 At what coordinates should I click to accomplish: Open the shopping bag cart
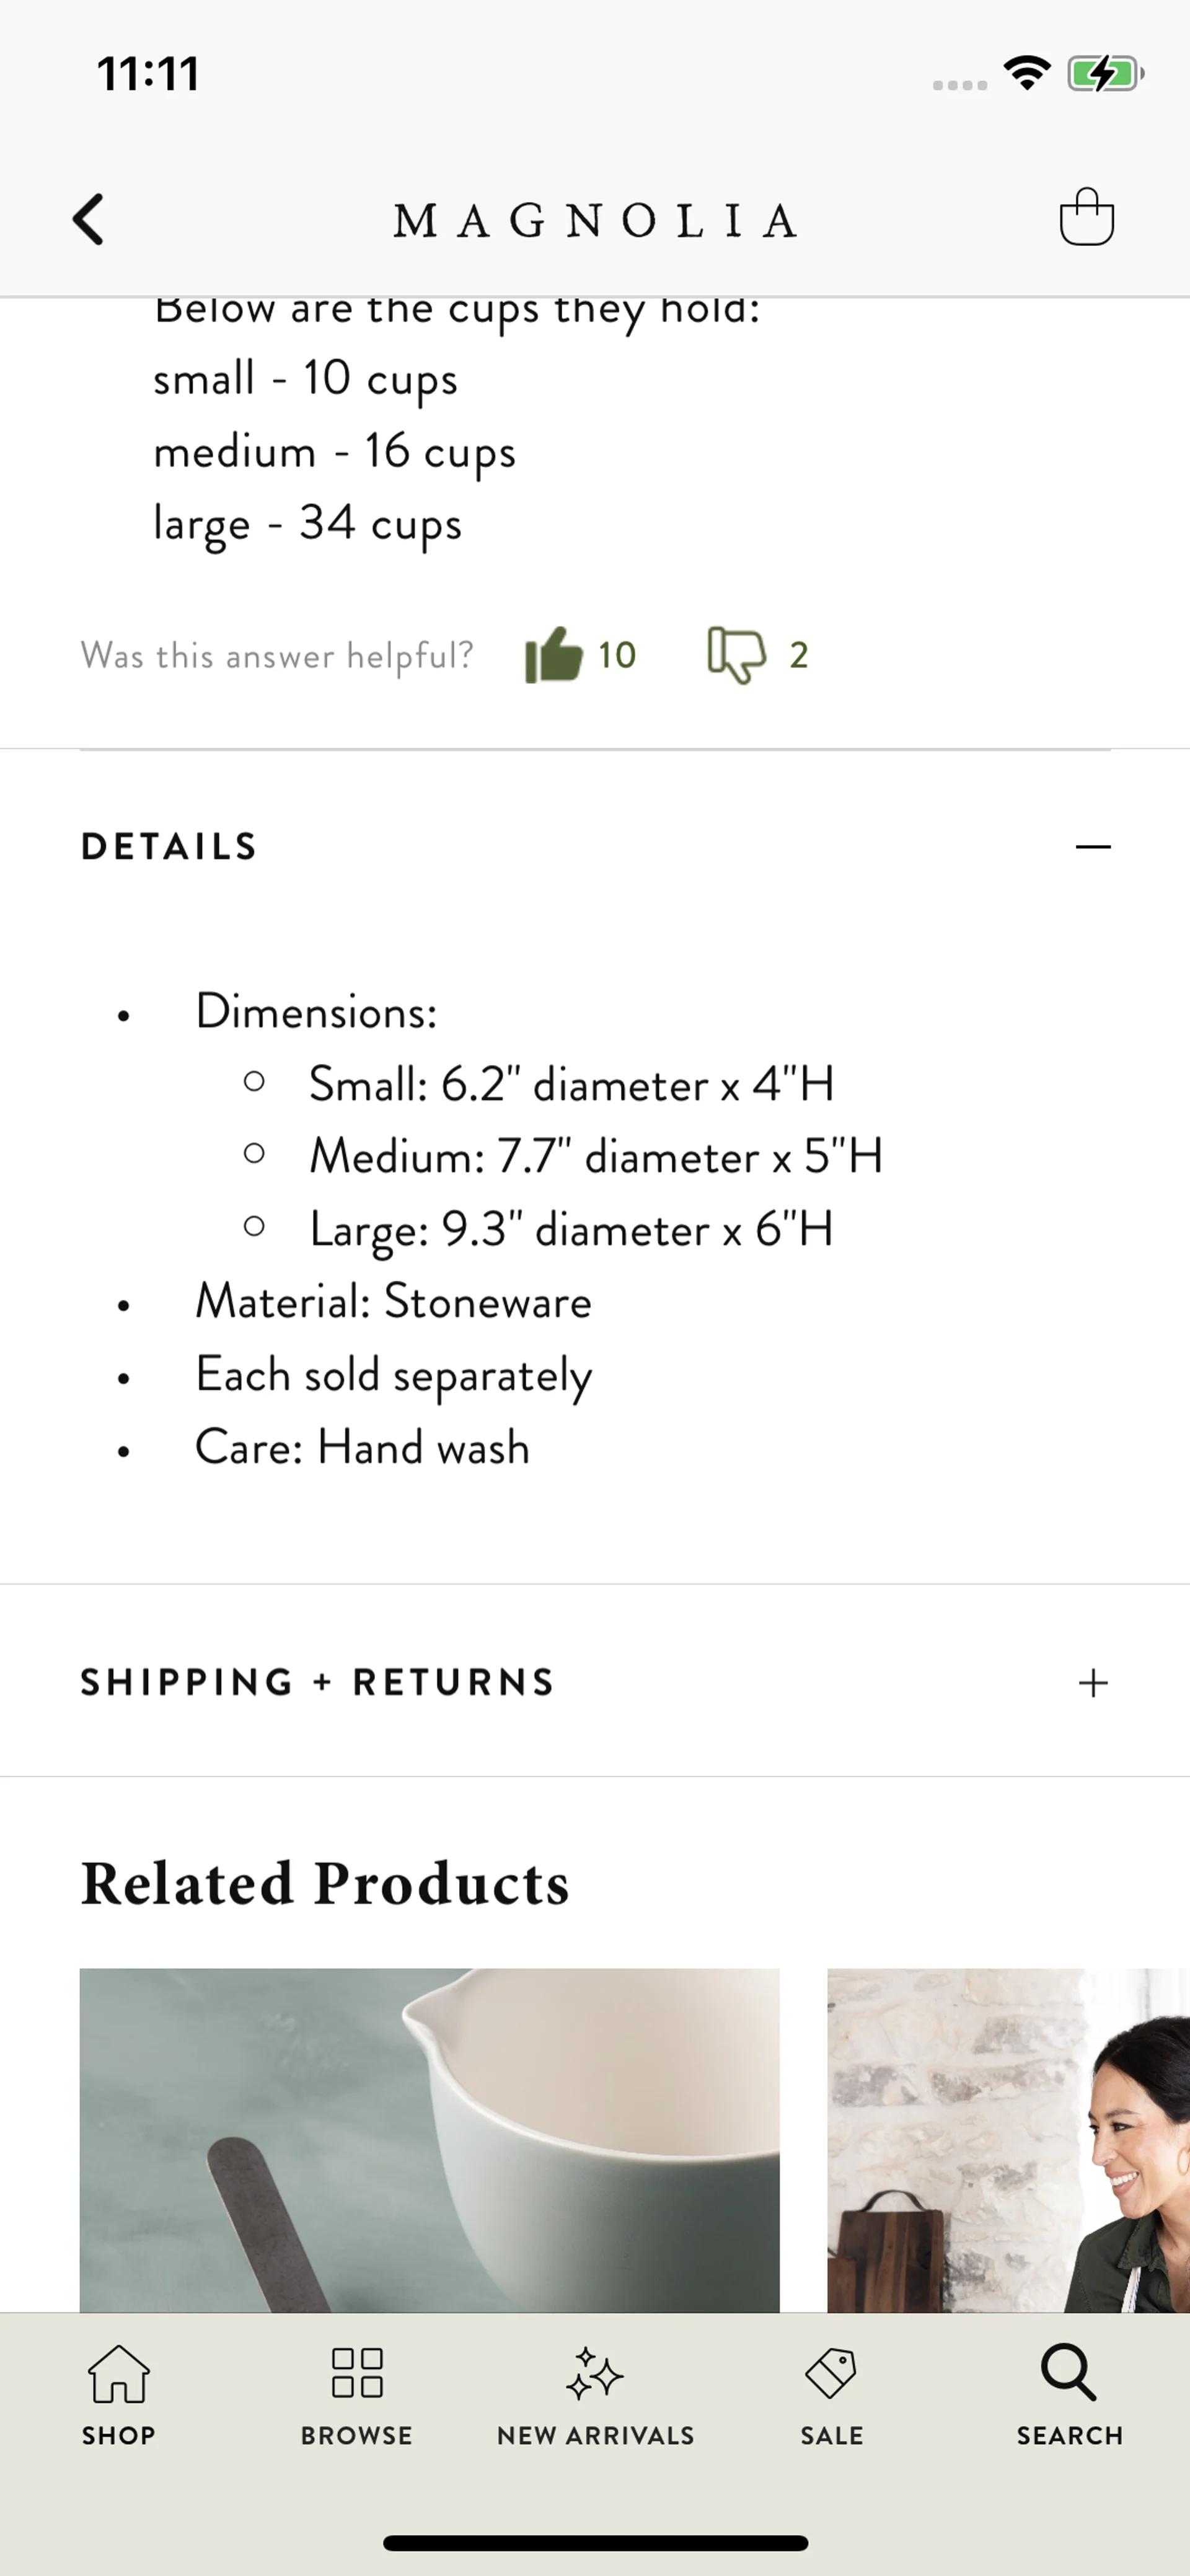pos(1086,217)
